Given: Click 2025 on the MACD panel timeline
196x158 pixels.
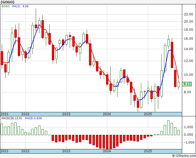Looking at the screenshot, I should (x=148, y=151).
